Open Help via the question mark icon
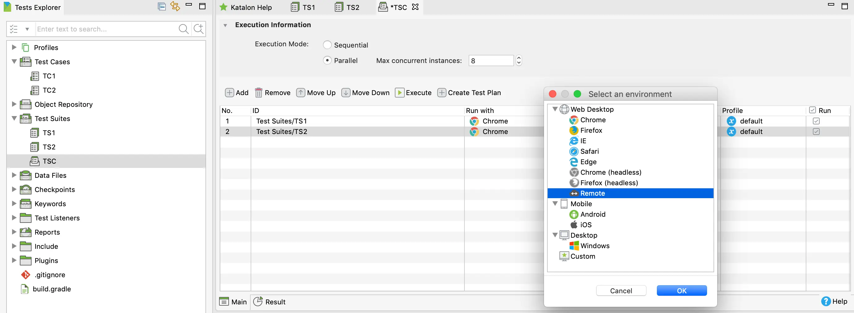 (826, 301)
